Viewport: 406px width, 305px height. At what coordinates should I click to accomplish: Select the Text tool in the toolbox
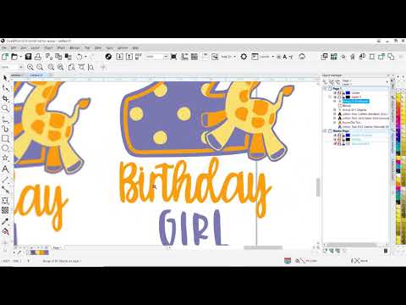pyautogui.click(x=5, y=169)
